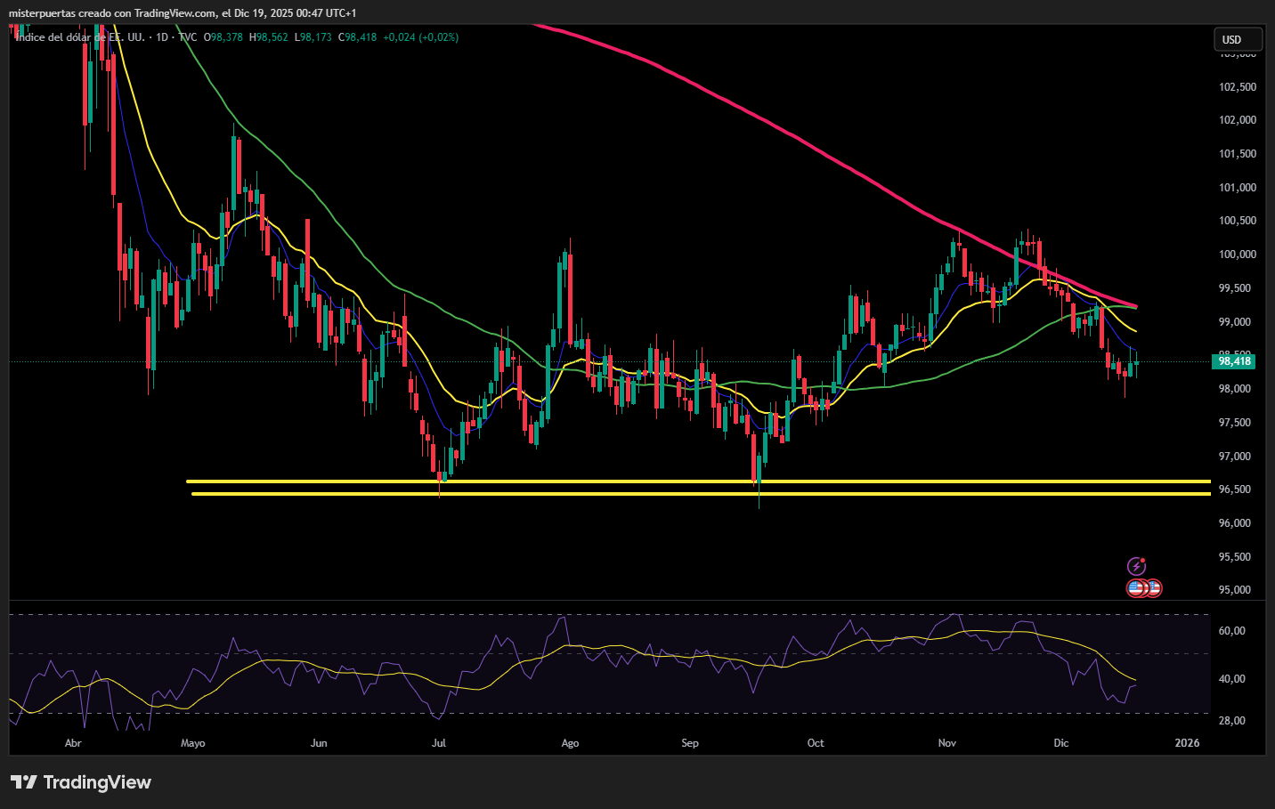Click the 28,00 RSI axis label
The width and height of the screenshot is (1275, 809).
coord(1232,721)
